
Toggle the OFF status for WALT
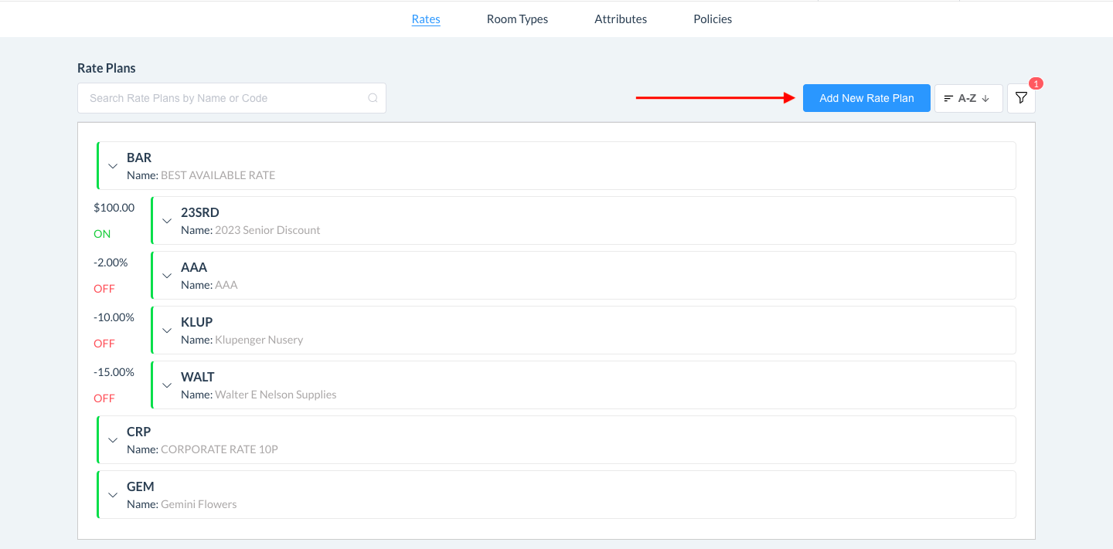pyautogui.click(x=104, y=398)
